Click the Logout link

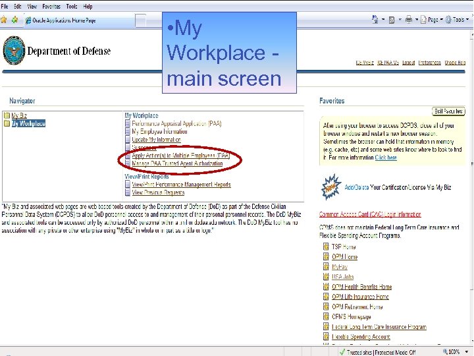tap(408, 63)
